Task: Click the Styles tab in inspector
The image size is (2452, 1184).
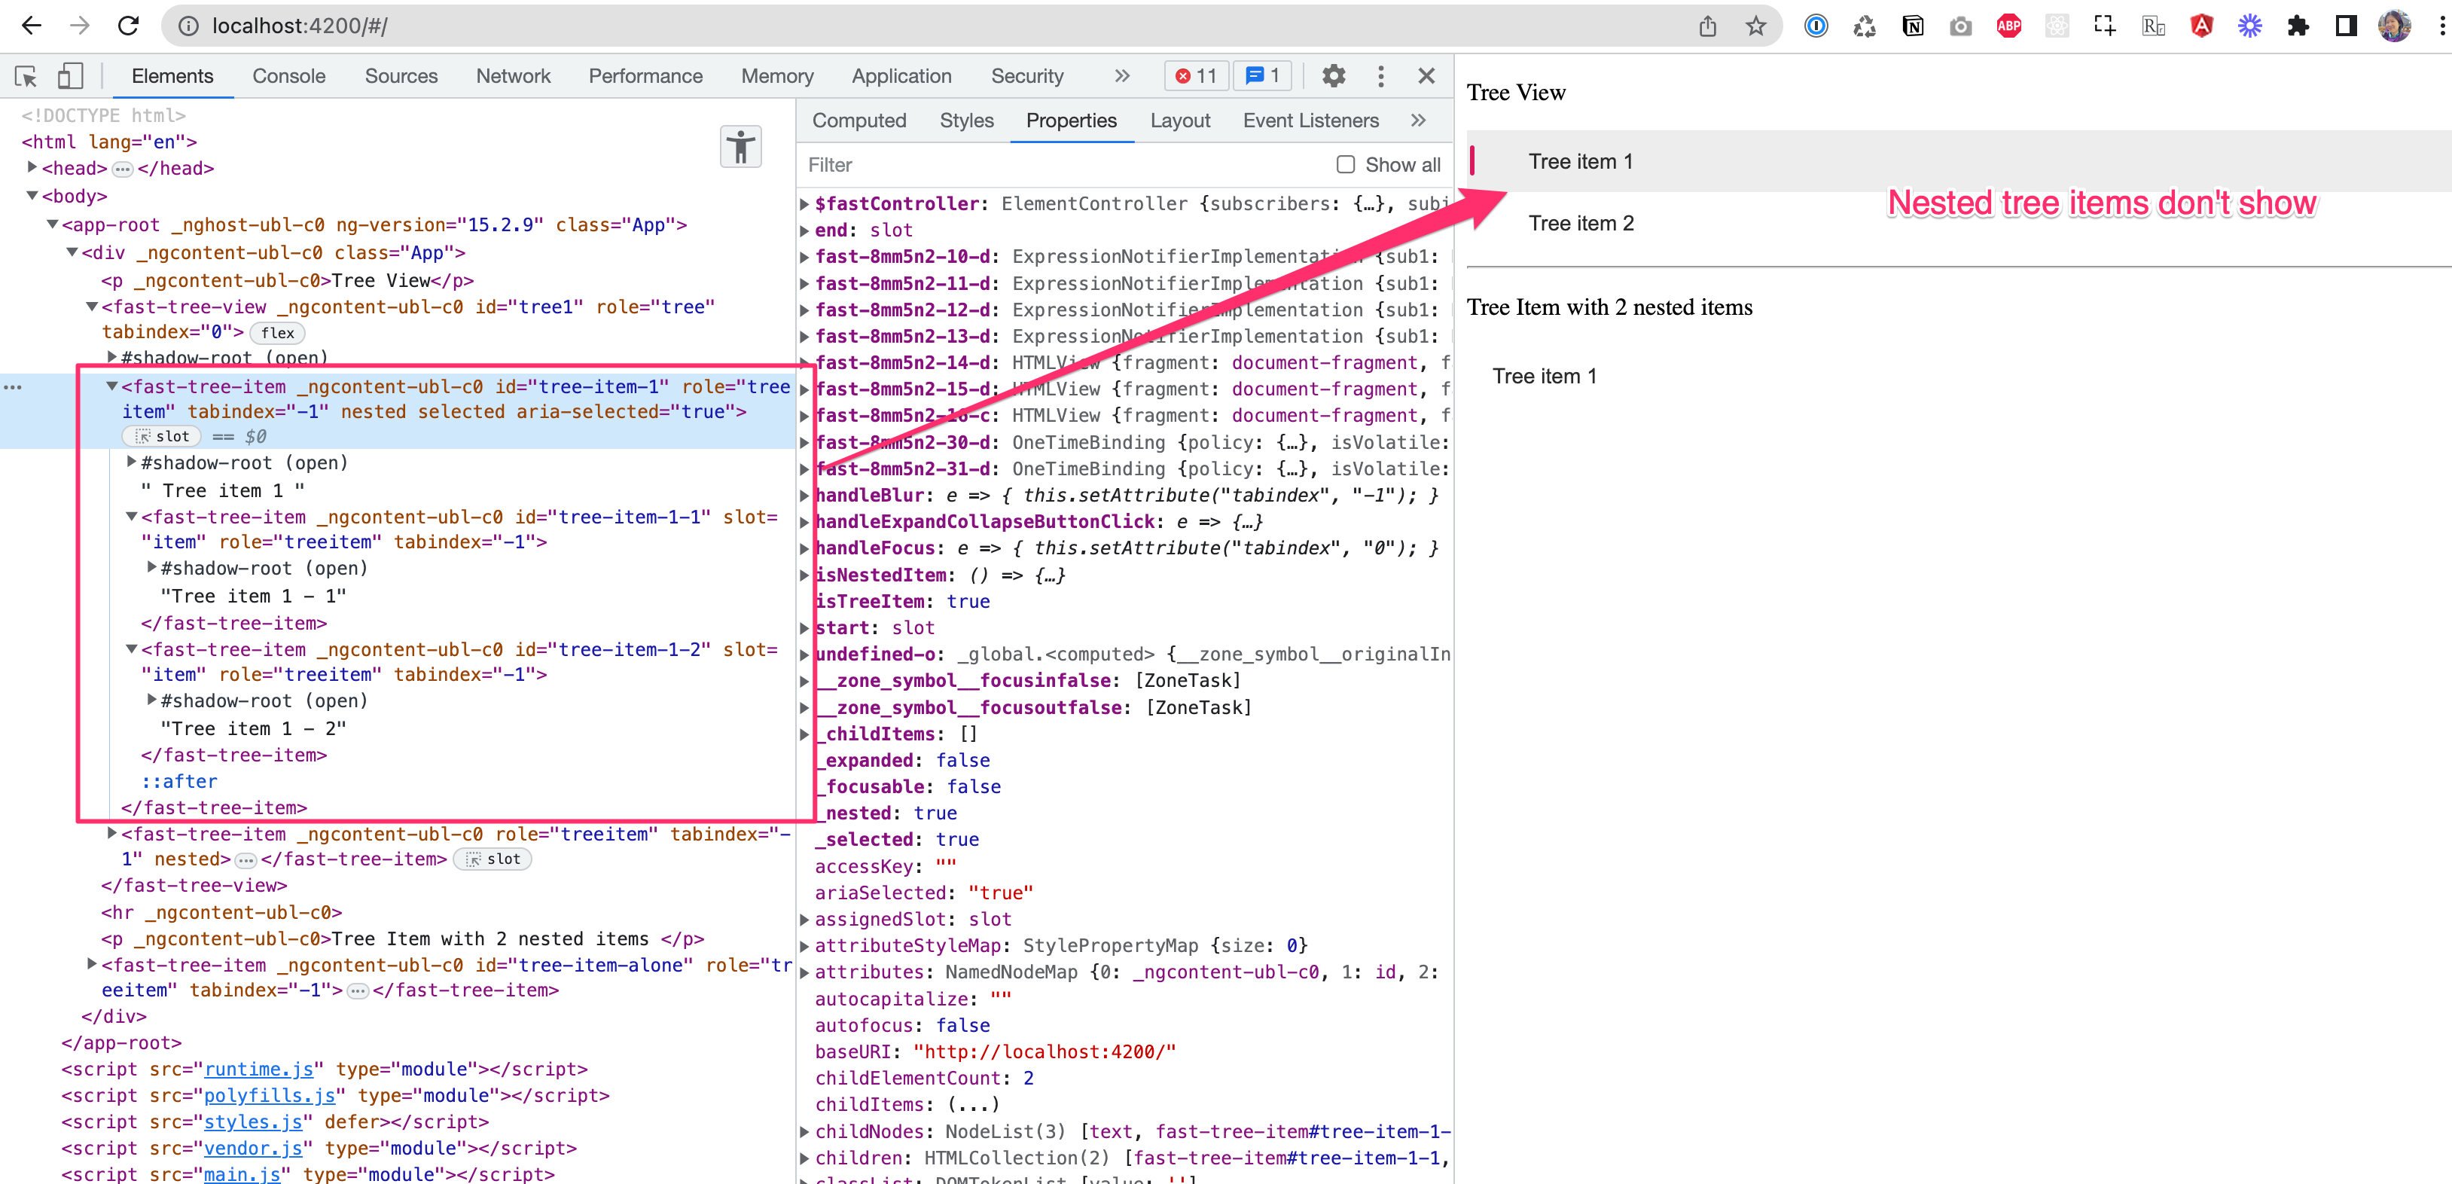Action: click(x=965, y=121)
